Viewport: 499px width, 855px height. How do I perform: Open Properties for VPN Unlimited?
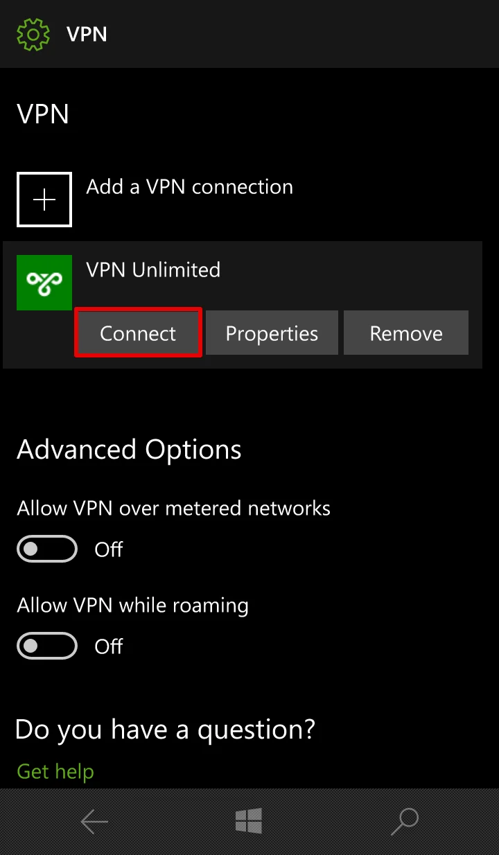272,333
